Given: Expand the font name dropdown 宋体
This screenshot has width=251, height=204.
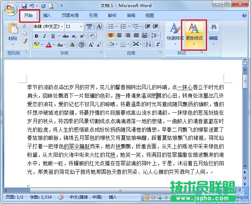Looking at the screenshot, I should click(62, 27).
